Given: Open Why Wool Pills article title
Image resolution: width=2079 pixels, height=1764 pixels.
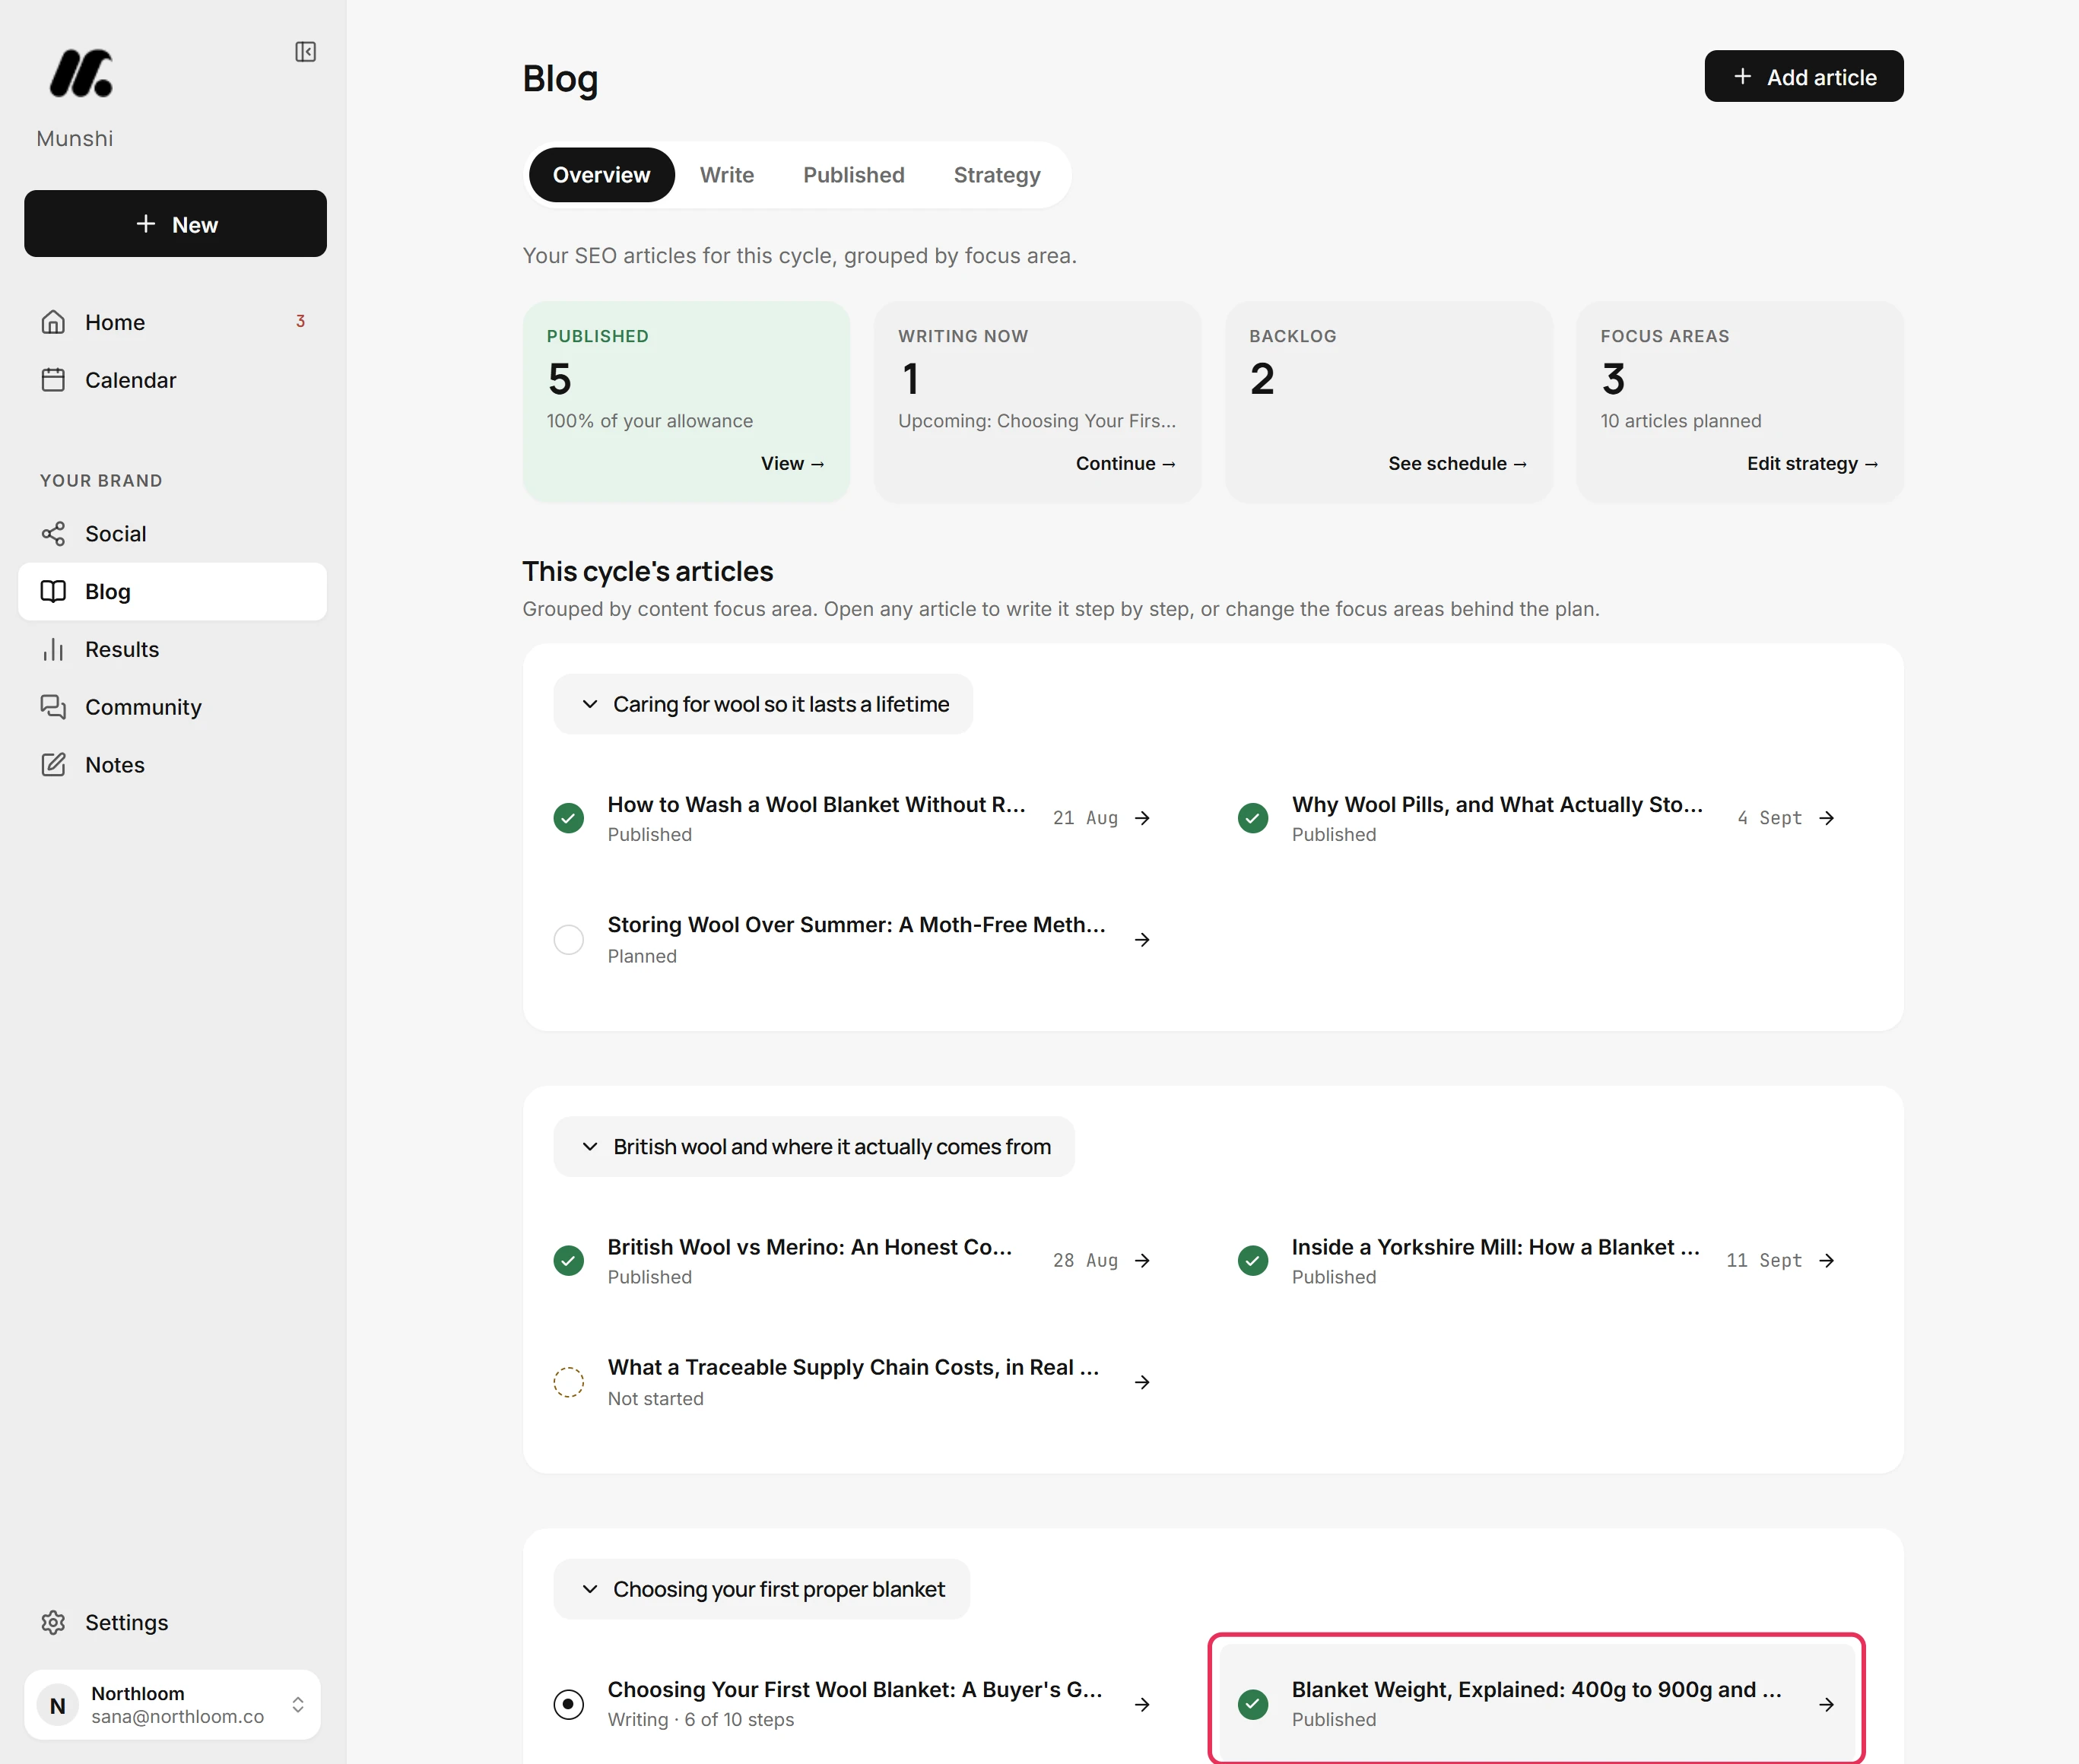Looking at the screenshot, I should point(1497,805).
